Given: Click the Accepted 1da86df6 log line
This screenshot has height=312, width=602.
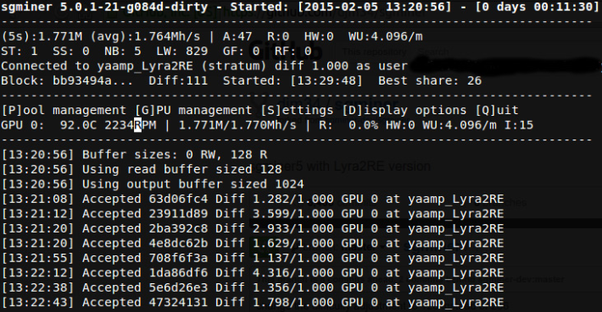Looking at the screenshot, I should point(253,273).
